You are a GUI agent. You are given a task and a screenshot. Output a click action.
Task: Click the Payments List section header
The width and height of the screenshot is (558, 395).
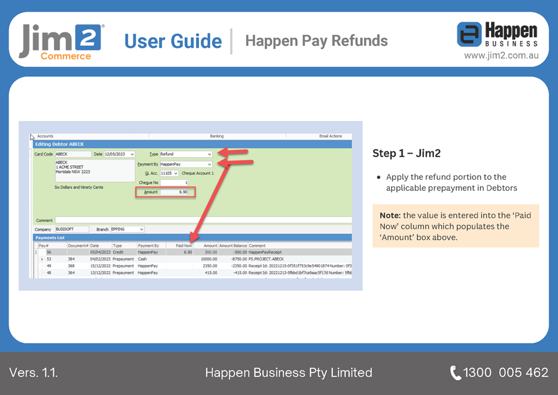coord(193,237)
